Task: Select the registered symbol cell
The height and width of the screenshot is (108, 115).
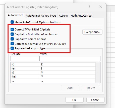Action: tap(68, 73)
